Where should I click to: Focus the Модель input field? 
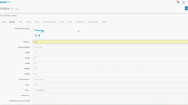pos(110,42)
